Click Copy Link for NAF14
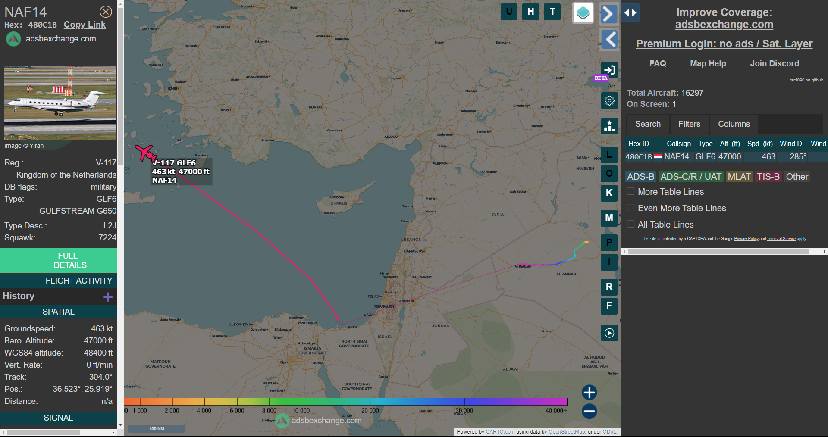The height and width of the screenshot is (437, 828). 85,25
